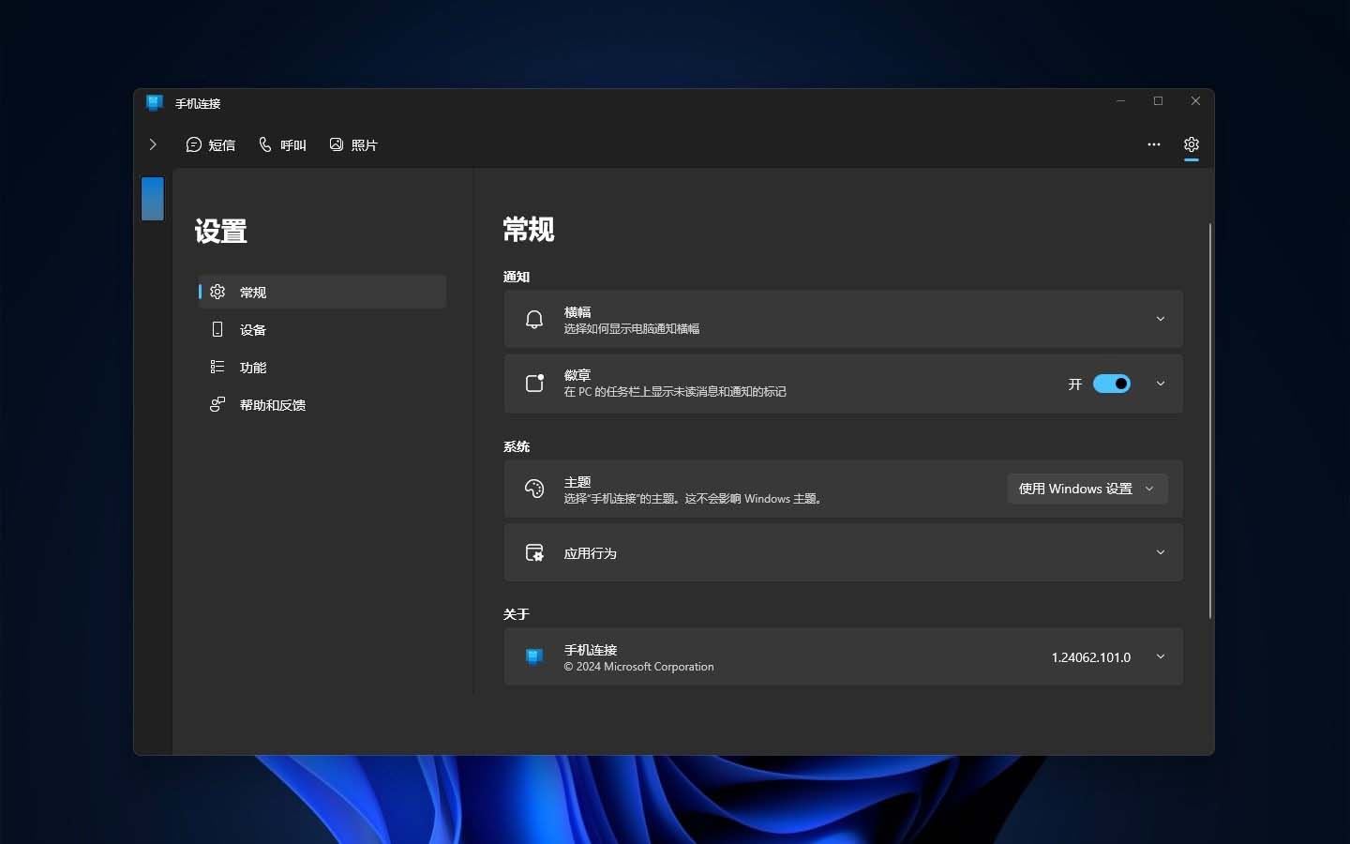Click the blue phone device thumbnail

point(153,199)
